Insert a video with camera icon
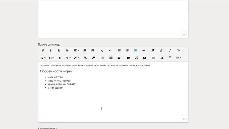This screenshot has height=129, width=229. pos(128,58)
